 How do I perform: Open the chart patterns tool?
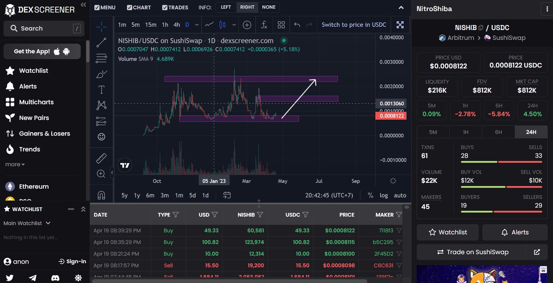(101, 106)
